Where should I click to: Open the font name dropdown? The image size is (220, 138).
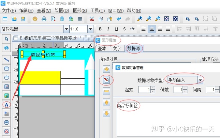coord(66,29)
